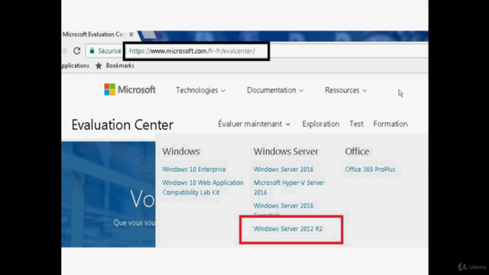The image size is (489, 275).
Task: Open the Windows 10 Enterprise link
Action: (x=193, y=170)
